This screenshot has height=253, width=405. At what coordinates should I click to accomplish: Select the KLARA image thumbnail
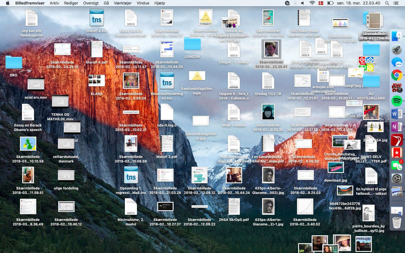[x=96, y=81]
